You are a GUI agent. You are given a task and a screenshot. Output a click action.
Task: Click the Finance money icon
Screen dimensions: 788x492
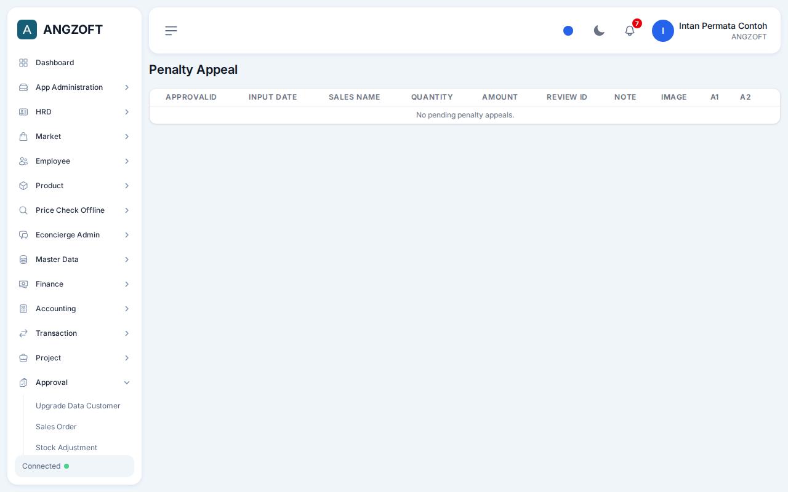(23, 284)
